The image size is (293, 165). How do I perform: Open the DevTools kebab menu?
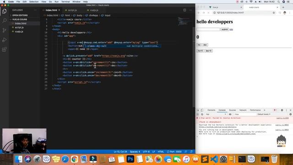pyautogui.click(x=286, y=110)
